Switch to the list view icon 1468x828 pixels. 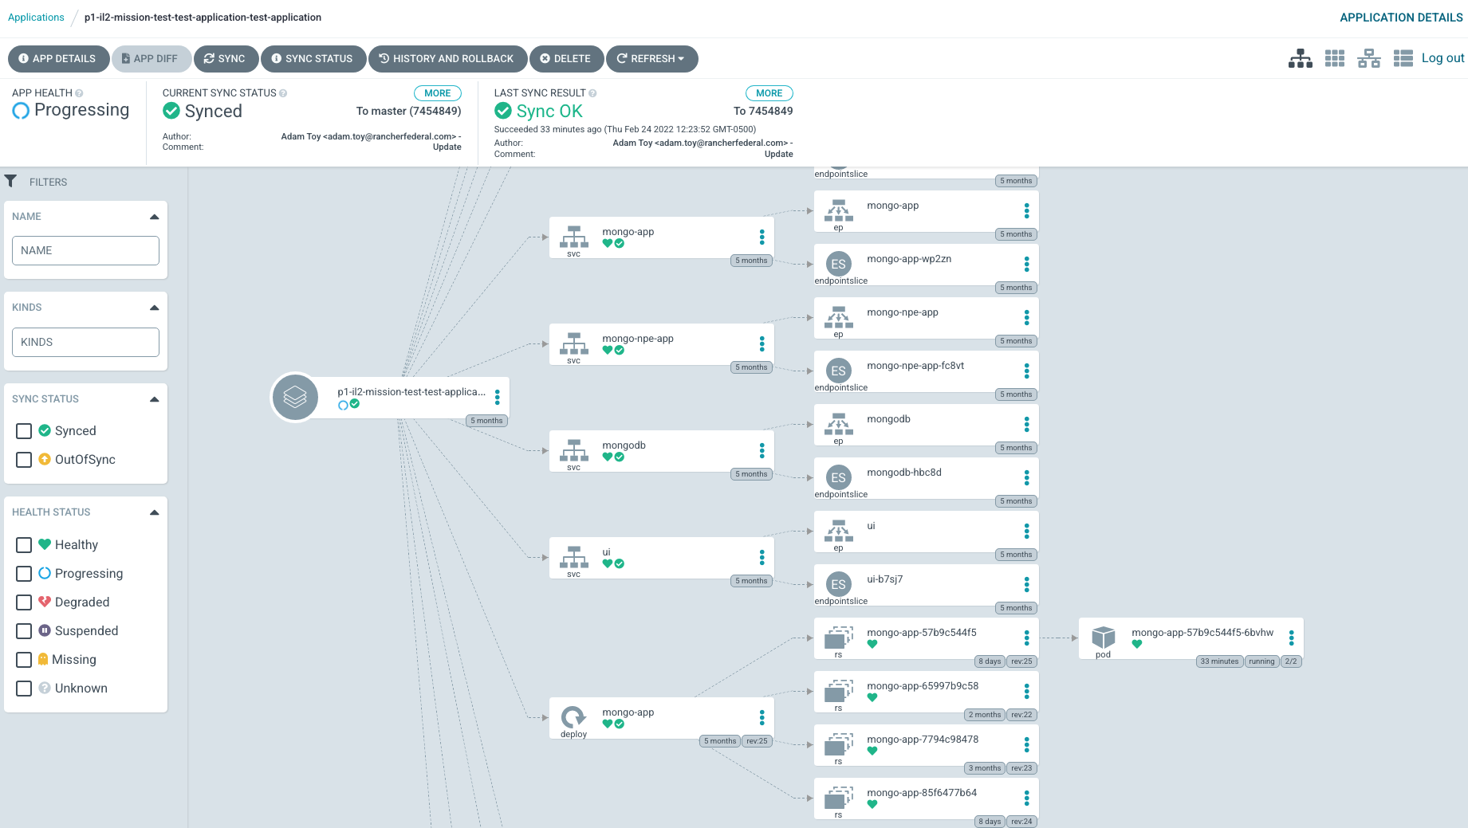click(x=1403, y=58)
